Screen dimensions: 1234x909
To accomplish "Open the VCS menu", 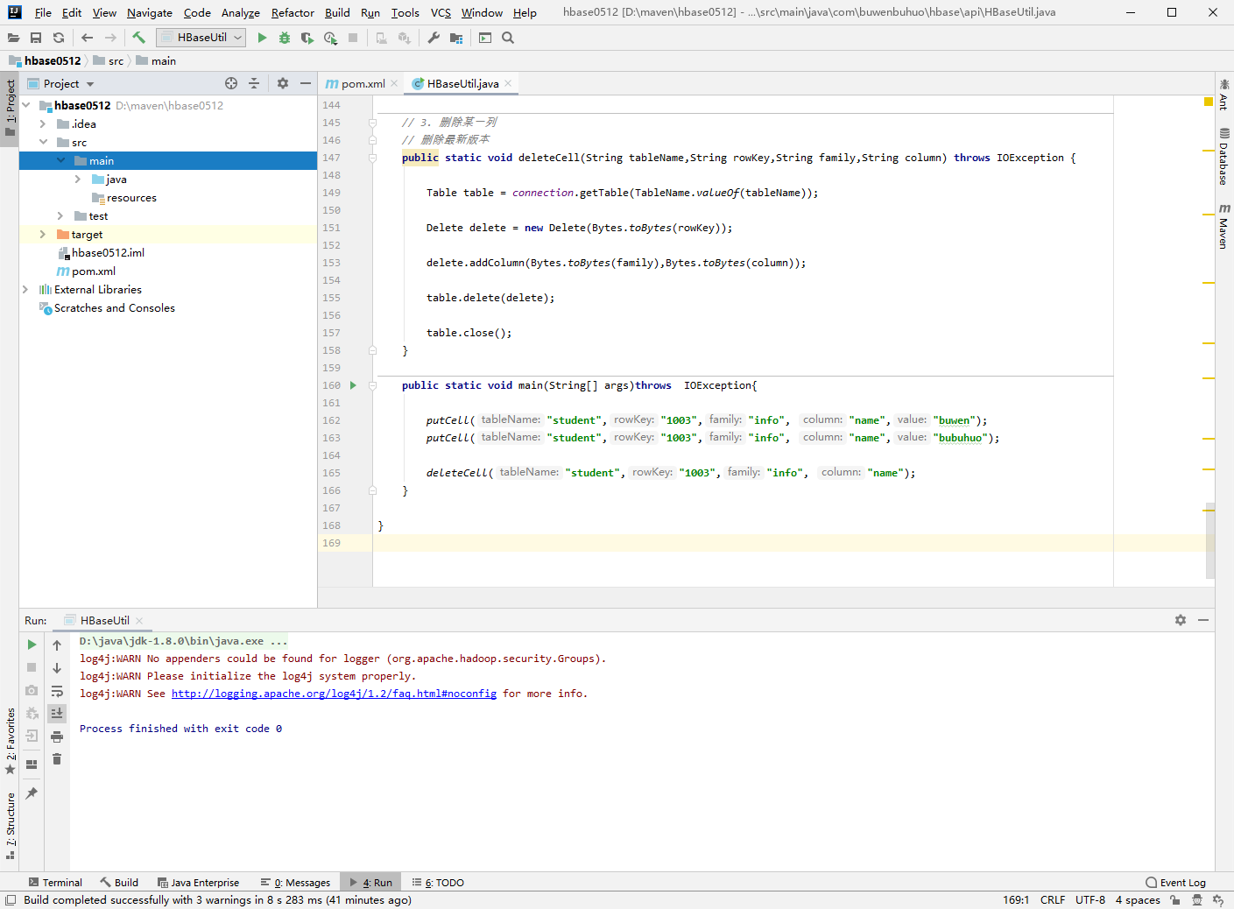I will pyautogui.click(x=441, y=13).
